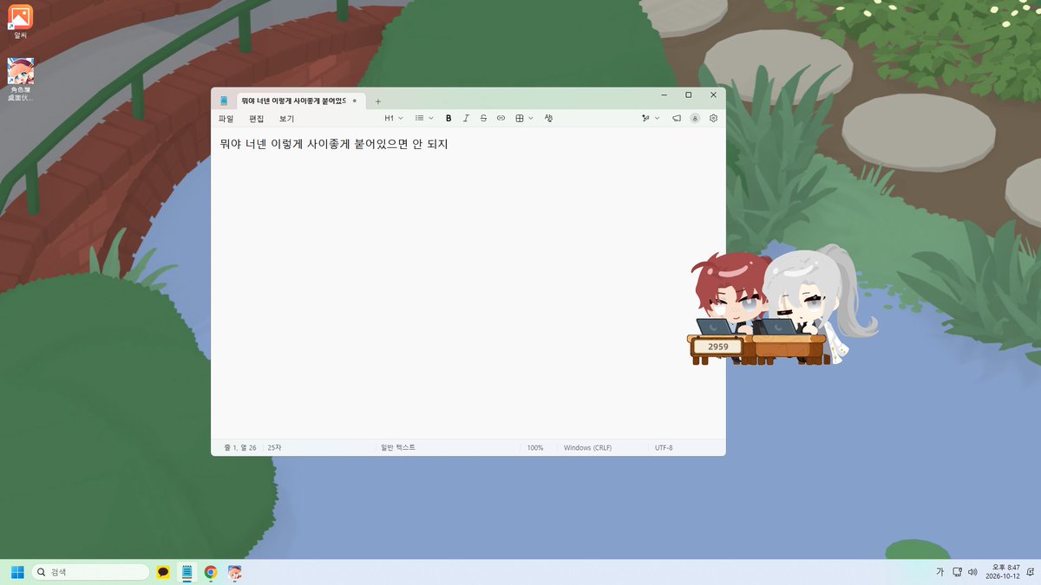Viewport: 1041px width, 585px height.
Task: Click the UTF-8 encoding indicator
Action: pyautogui.click(x=664, y=448)
